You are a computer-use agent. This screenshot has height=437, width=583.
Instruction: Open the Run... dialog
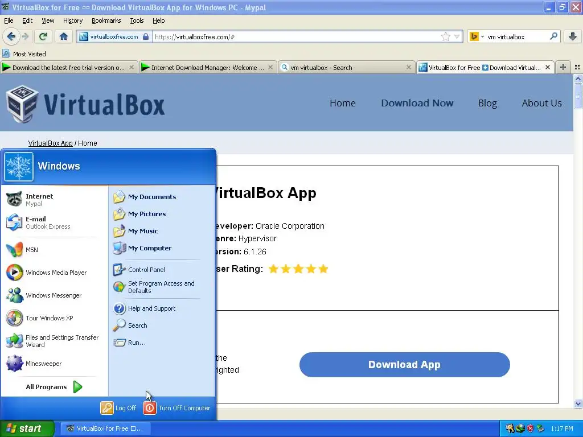coord(162,342)
